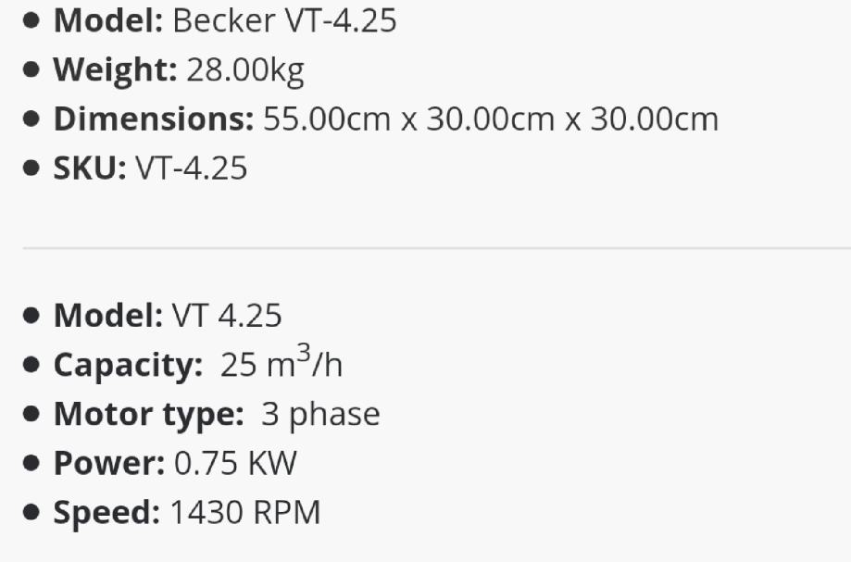Select the 25 m³/h capacity value
Screen dimensions: 851x562
pos(281,364)
